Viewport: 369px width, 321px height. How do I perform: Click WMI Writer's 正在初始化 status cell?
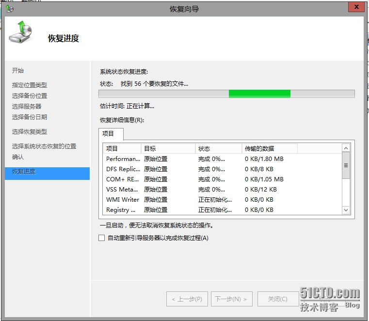(x=215, y=200)
